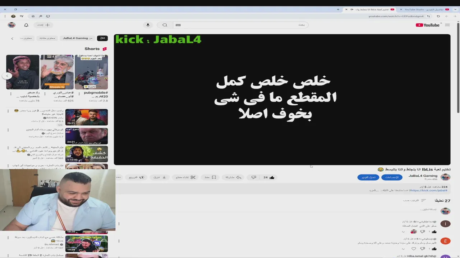Click the search magnifier button

click(165, 25)
